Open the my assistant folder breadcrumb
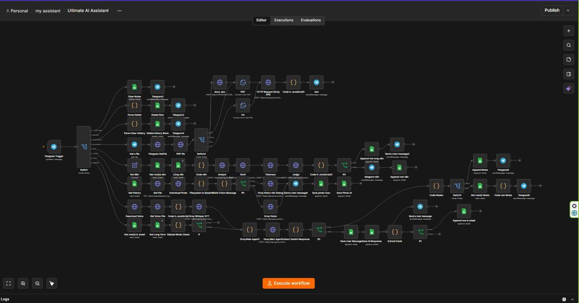The width and height of the screenshot is (579, 303). 48,11
